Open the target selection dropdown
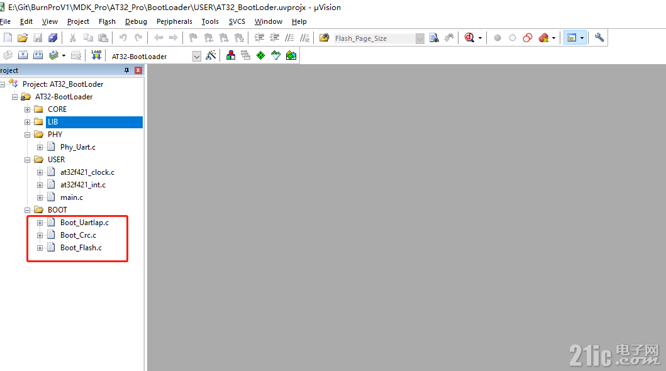 pyautogui.click(x=197, y=57)
